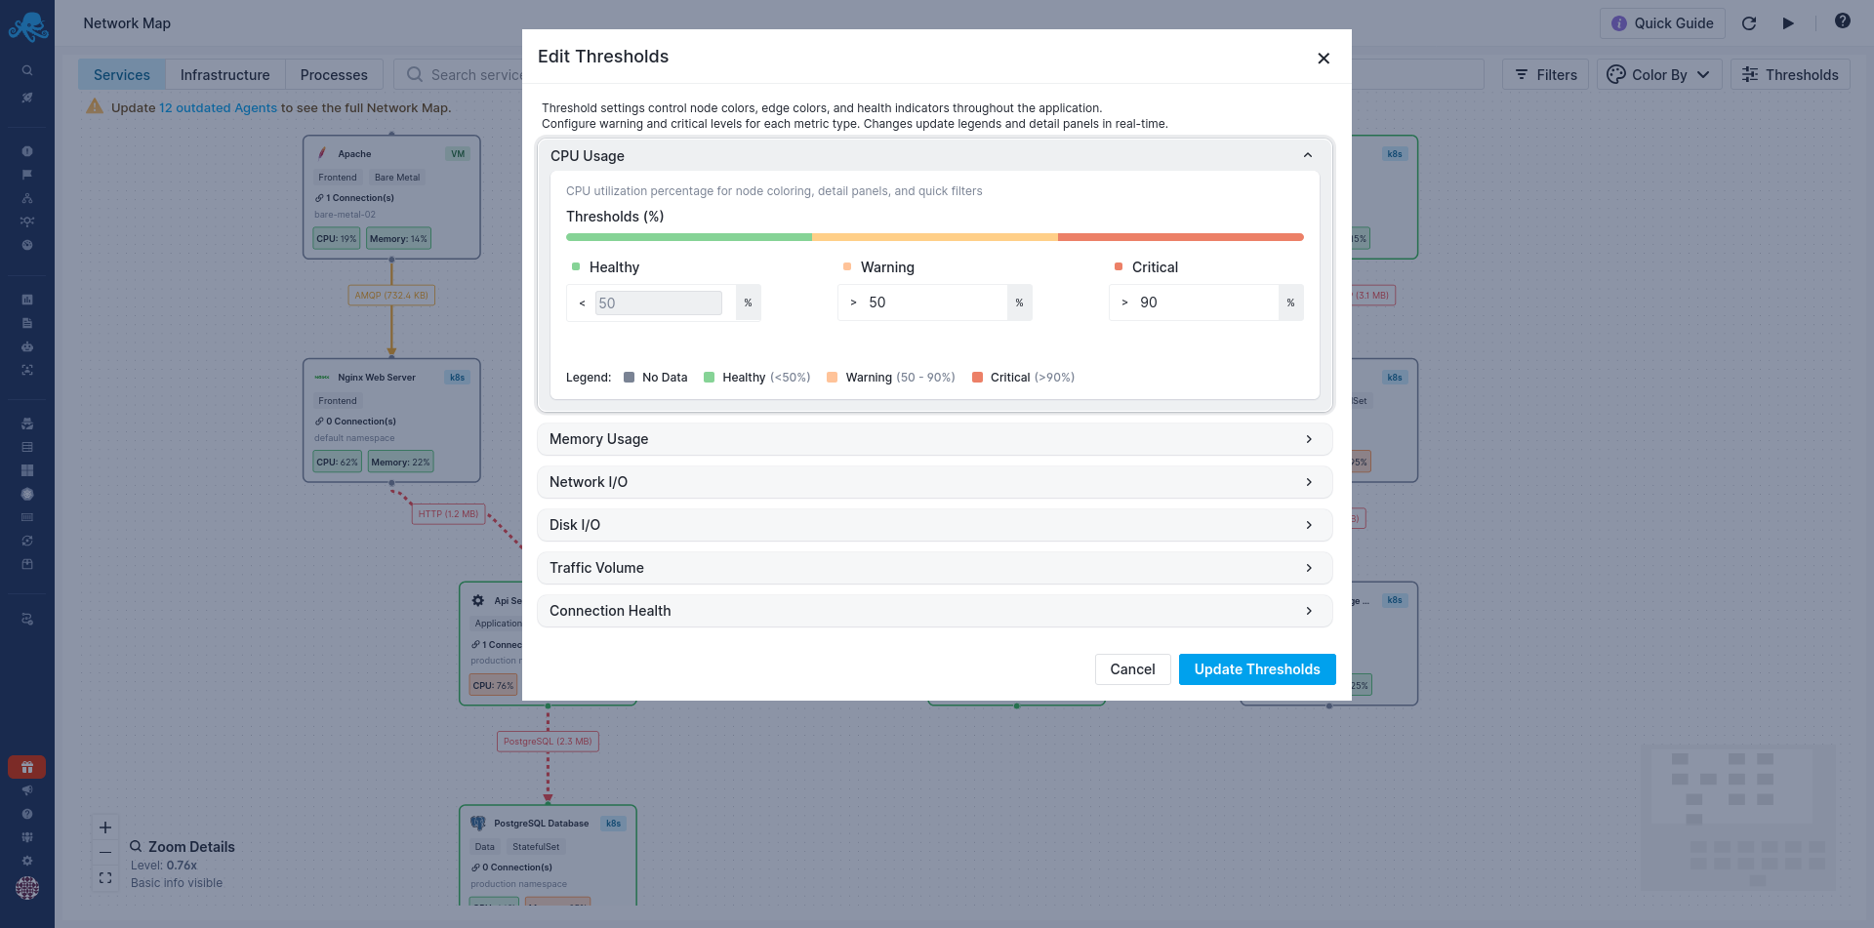The width and height of the screenshot is (1874, 928).
Task: Click the search icon in left sidebar
Action: click(x=27, y=70)
